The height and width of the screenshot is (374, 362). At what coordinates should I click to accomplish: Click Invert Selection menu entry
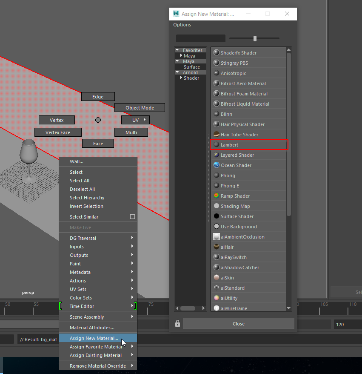point(98,206)
